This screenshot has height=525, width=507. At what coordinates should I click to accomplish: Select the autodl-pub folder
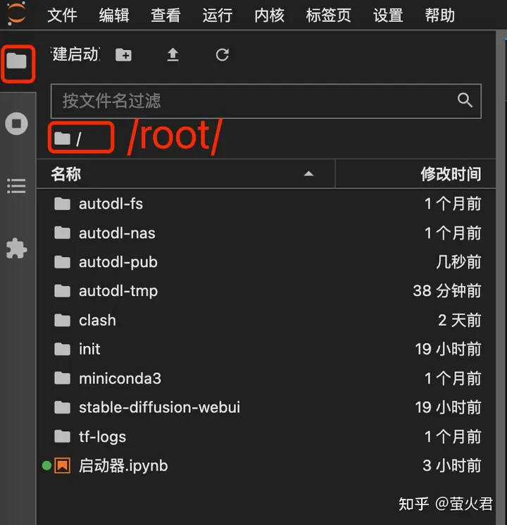click(266, 262)
